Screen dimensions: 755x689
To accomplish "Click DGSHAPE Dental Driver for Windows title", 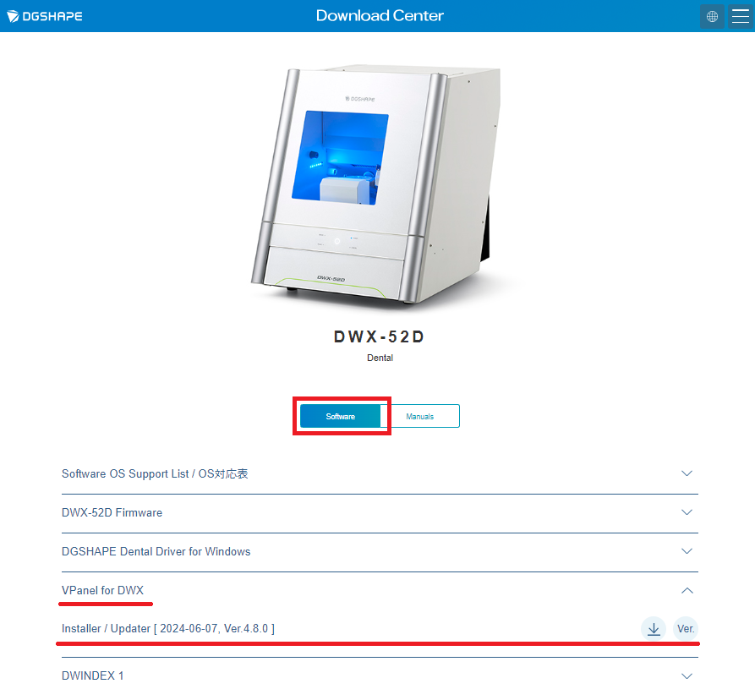I will (x=156, y=551).
